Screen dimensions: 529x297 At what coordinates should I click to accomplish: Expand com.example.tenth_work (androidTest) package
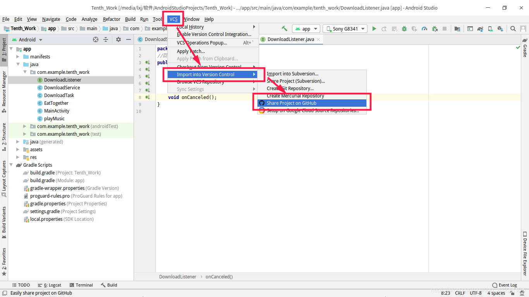tap(25, 126)
